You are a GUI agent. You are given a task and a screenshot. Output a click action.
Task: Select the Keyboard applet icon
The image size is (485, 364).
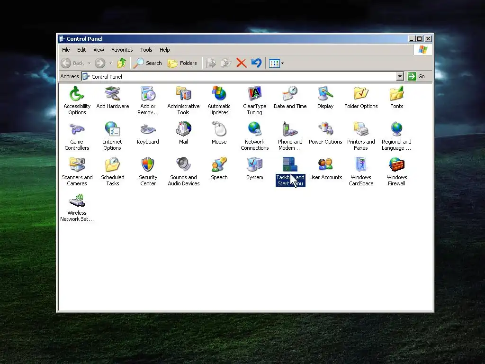[148, 129]
